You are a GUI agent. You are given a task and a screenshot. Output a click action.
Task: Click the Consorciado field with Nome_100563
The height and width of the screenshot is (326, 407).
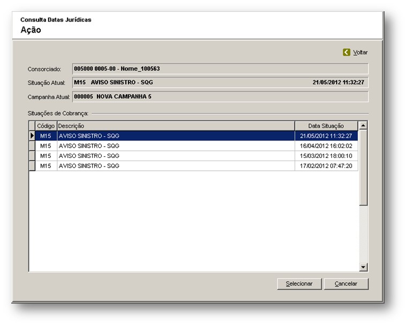220,69
